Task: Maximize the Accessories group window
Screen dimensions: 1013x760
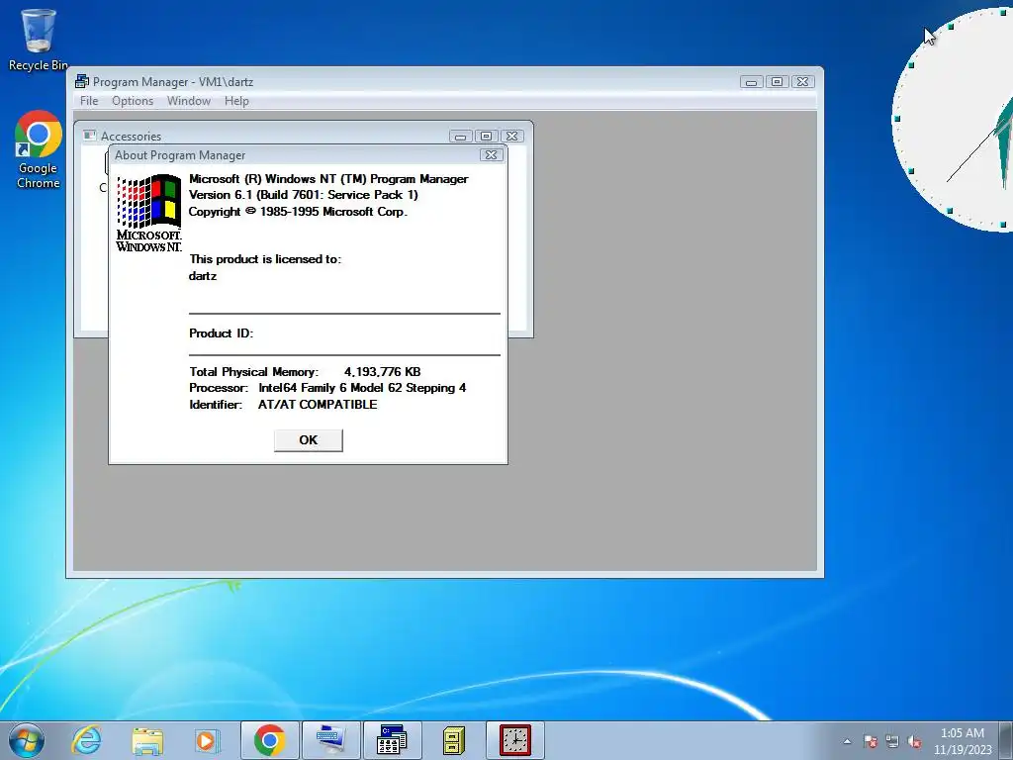Action: click(487, 137)
